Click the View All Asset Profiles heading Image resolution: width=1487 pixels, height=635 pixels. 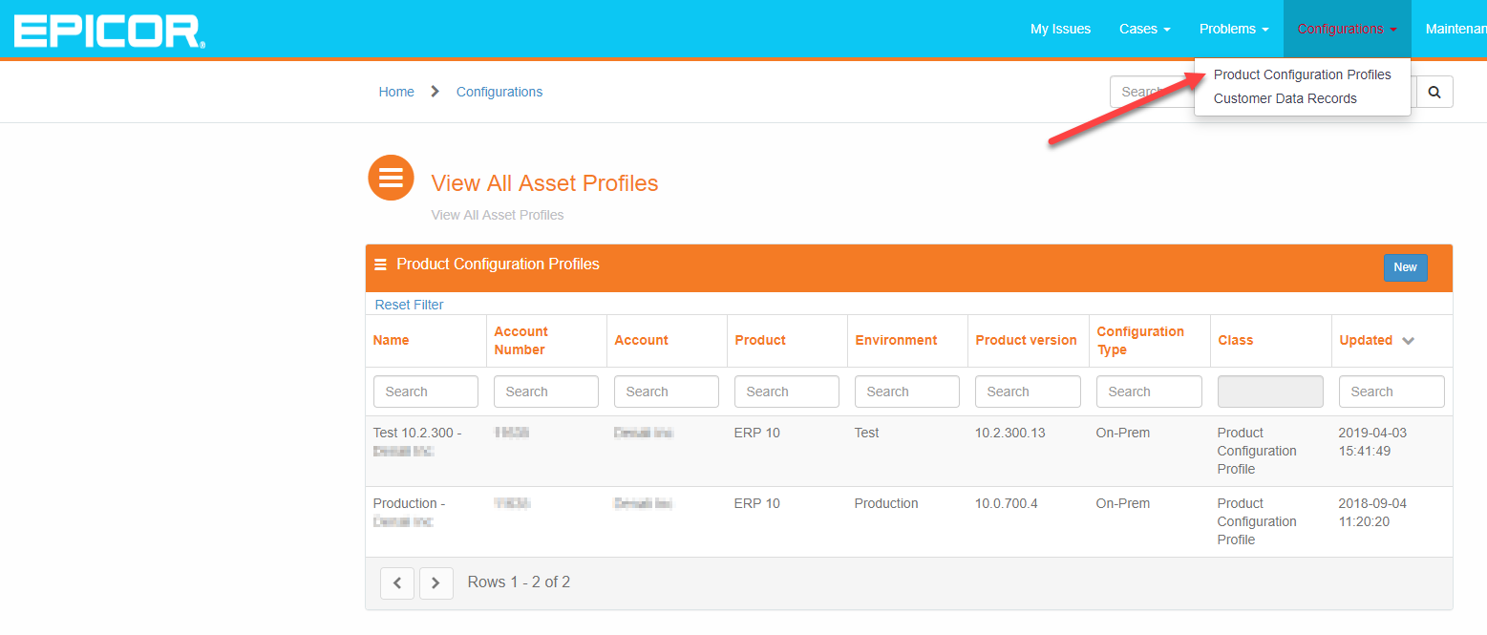point(544,183)
